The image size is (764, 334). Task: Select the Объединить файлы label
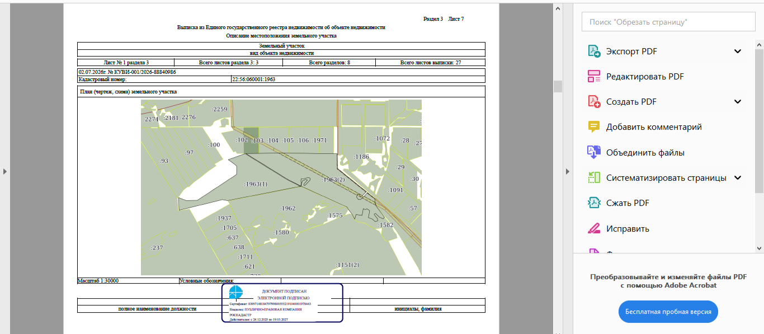pyautogui.click(x=645, y=153)
